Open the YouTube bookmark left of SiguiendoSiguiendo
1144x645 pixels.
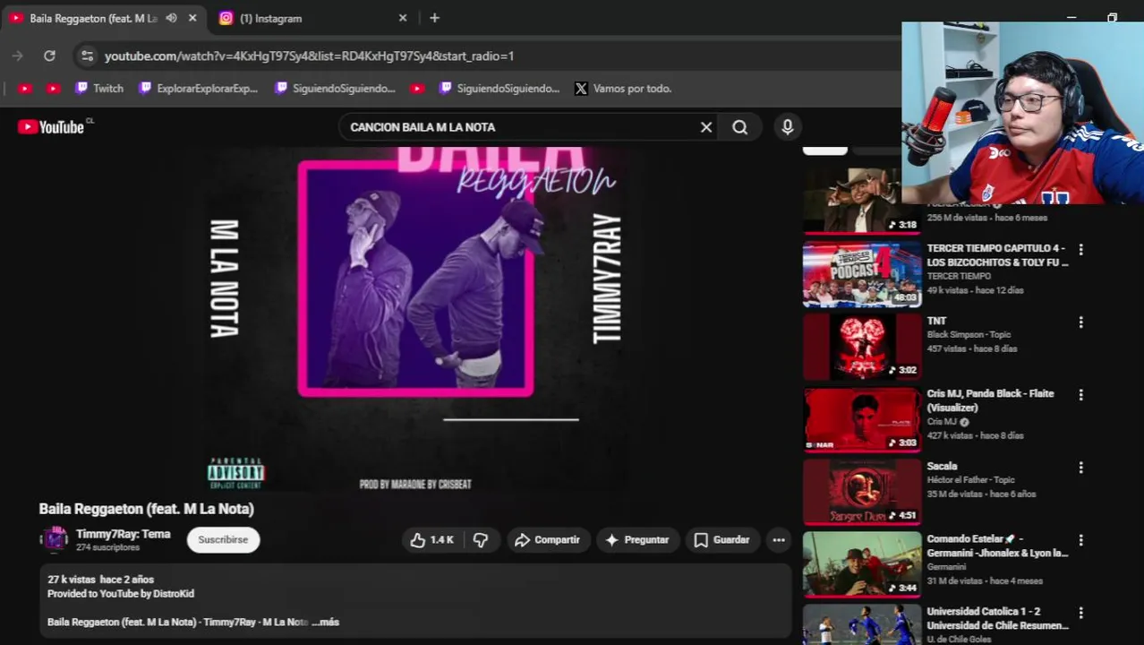pyautogui.click(x=416, y=89)
